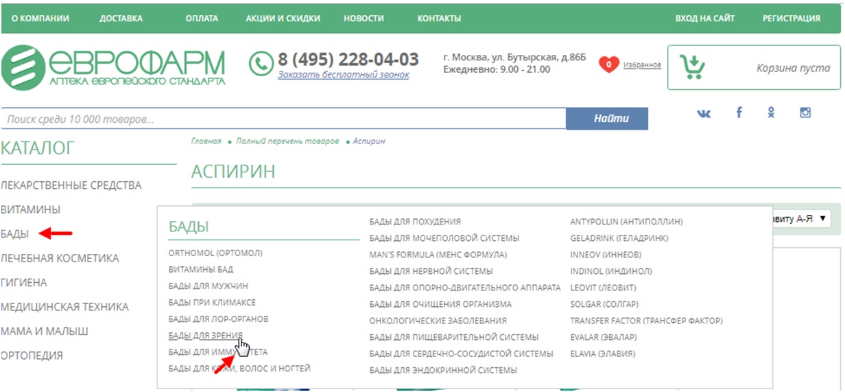Click the Аспирин breadcrumb
Screen dimensions: 845x392
pos(369,141)
